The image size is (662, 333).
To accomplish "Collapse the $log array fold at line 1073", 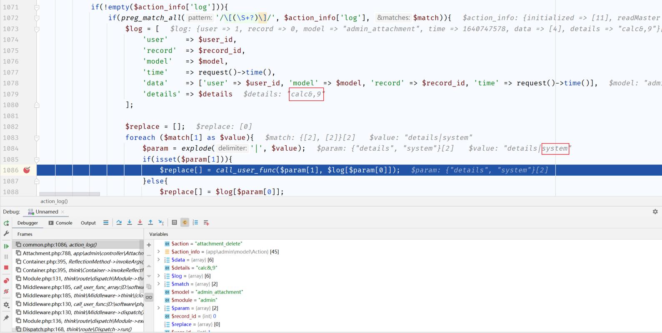I will pyautogui.click(x=37, y=29).
